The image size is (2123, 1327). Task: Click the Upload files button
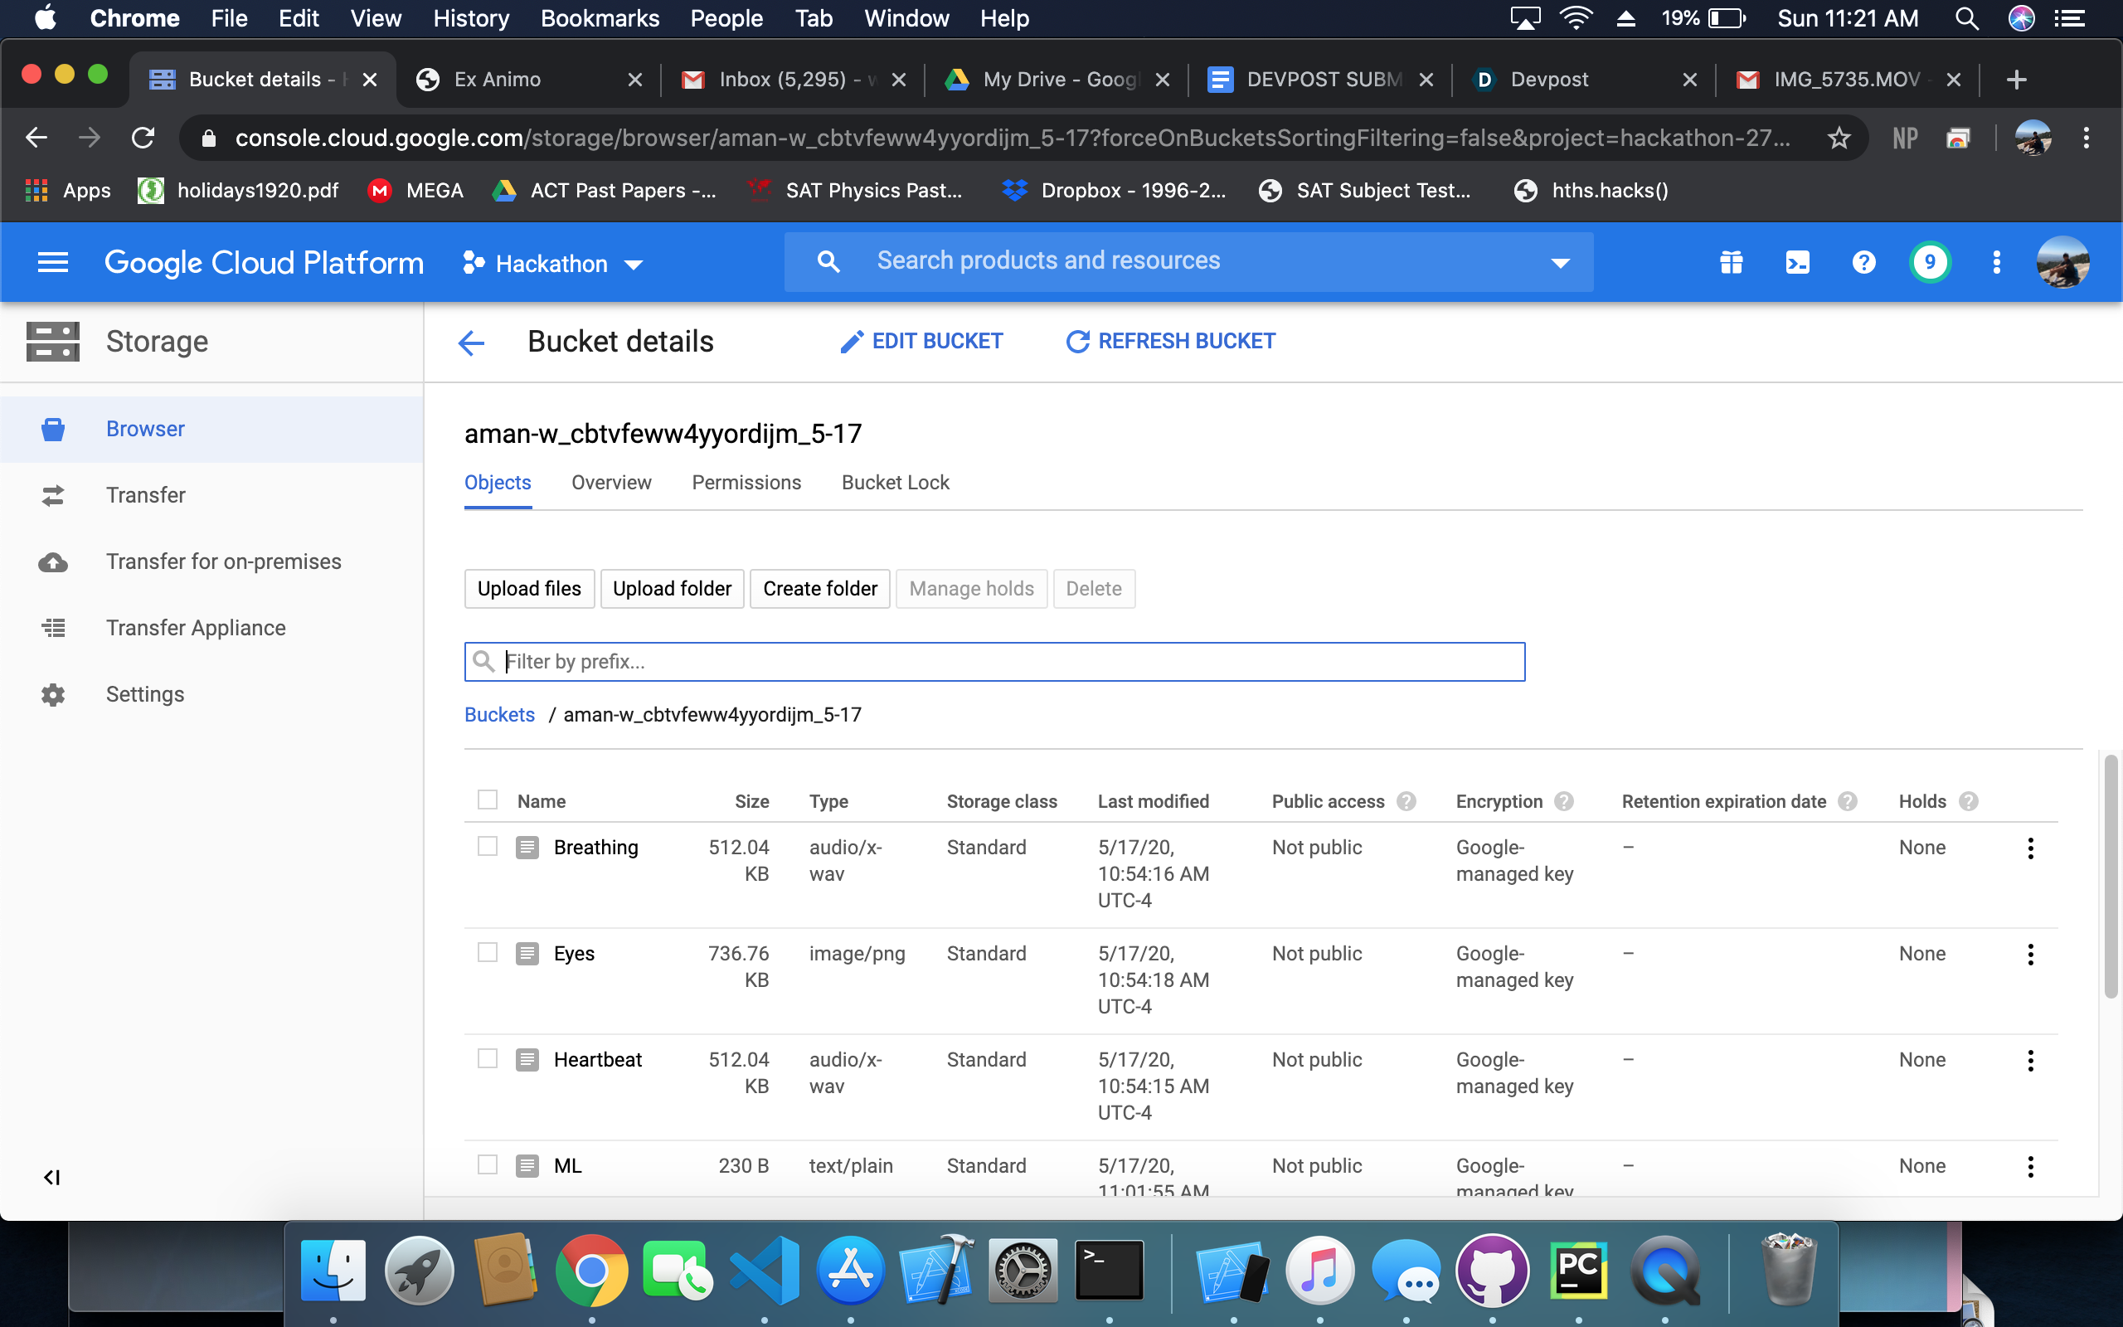[x=529, y=589]
